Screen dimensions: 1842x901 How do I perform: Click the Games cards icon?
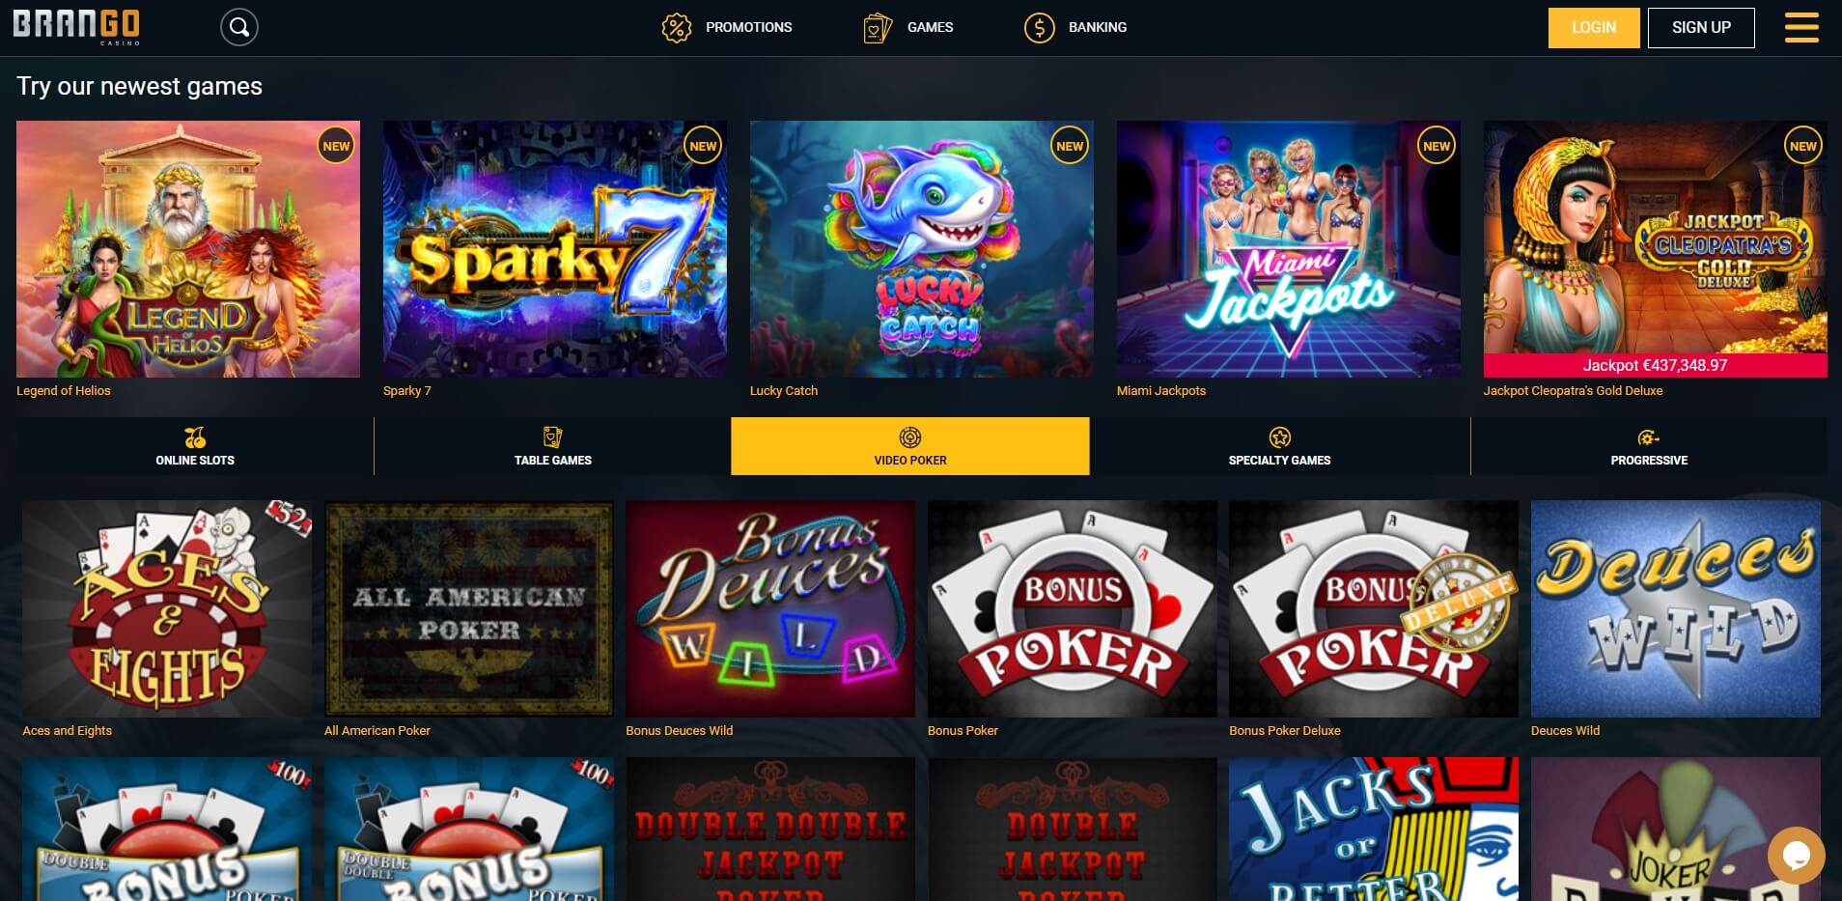tap(878, 27)
